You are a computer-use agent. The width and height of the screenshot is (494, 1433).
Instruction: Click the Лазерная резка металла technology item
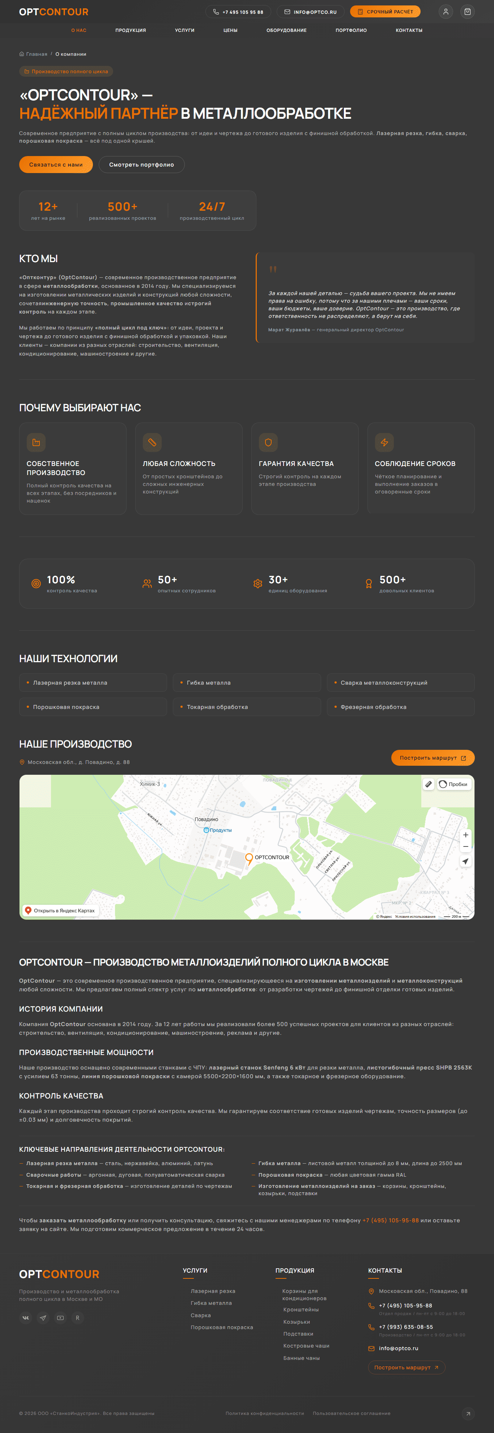pos(93,682)
